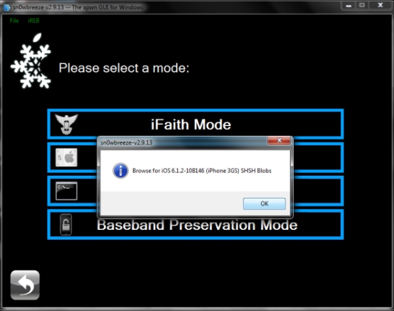The width and height of the screenshot is (394, 311).
Task: Go back with the arrow button
Action: click(25, 285)
